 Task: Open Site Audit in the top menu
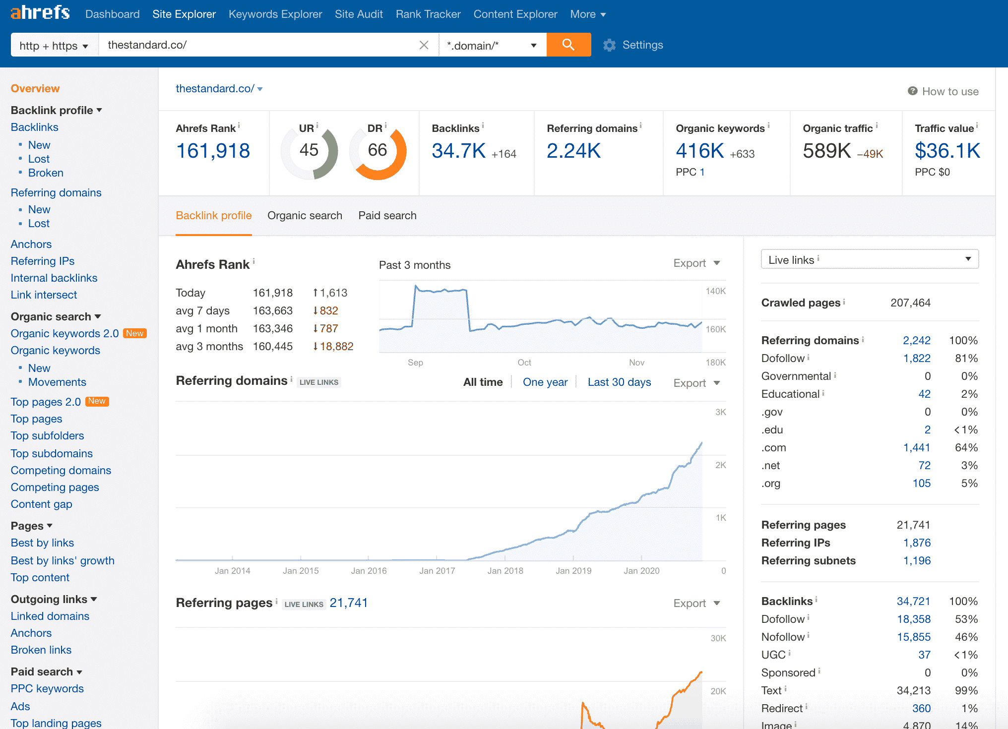pyautogui.click(x=359, y=14)
